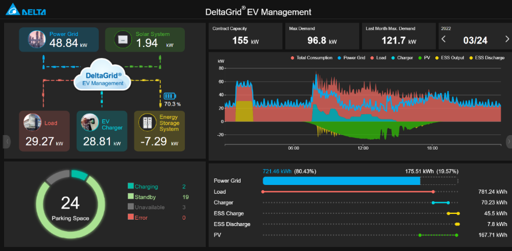Click the EV Charger plug icon
The height and width of the screenshot is (251, 512).
89,122
